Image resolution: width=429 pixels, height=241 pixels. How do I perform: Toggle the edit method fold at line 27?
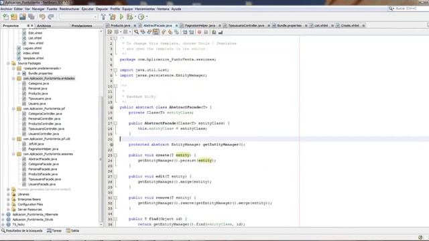[x=115, y=177]
